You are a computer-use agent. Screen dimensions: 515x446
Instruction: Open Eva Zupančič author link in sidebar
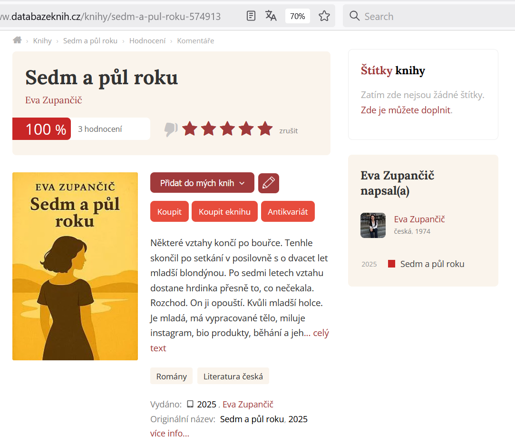coord(419,219)
